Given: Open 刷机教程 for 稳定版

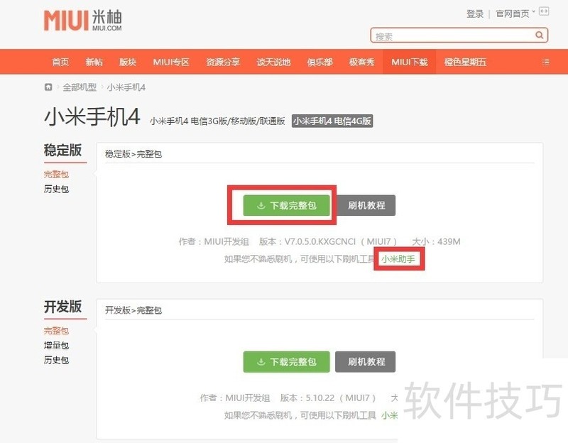Looking at the screenshot, I should point(365,205).
